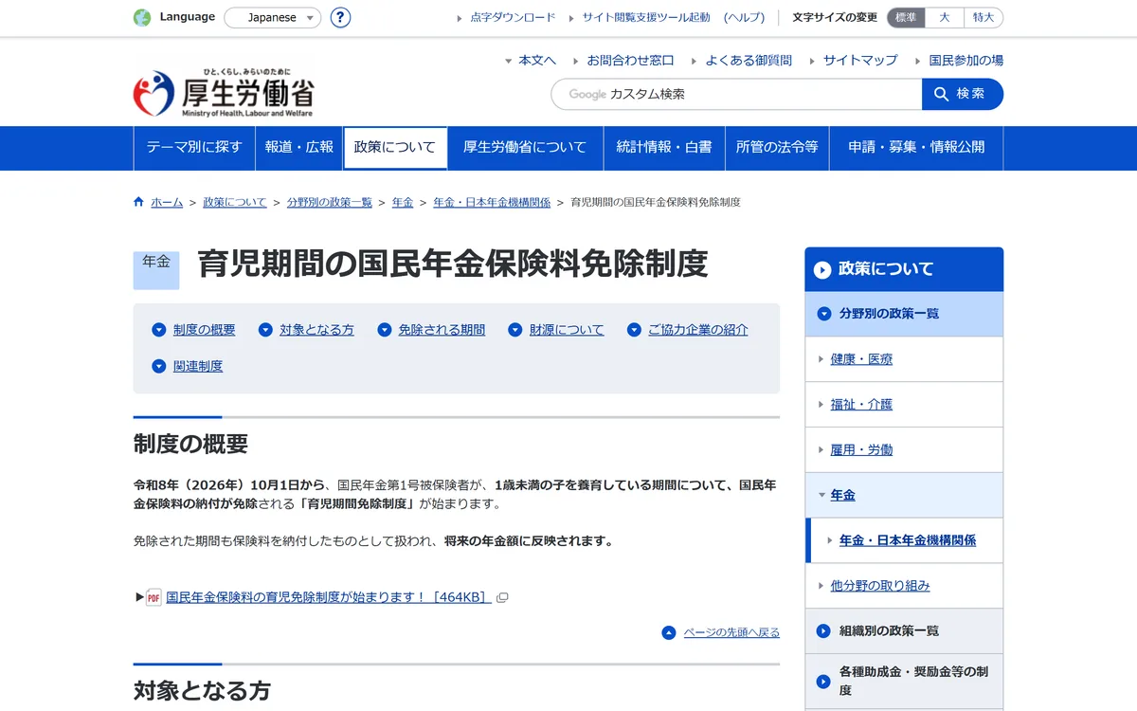Click the 厚生労働省 logo
Image resolution: width=1137 pixels, height=711 pixels.
coord(224,93)
